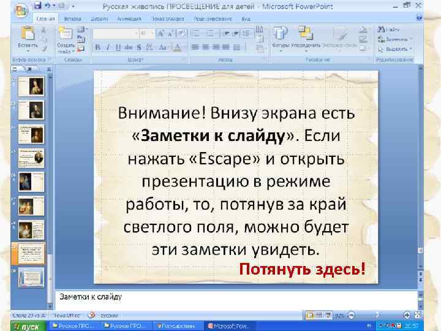
Task: Switch to the Анимация tab
Action: 129,19
